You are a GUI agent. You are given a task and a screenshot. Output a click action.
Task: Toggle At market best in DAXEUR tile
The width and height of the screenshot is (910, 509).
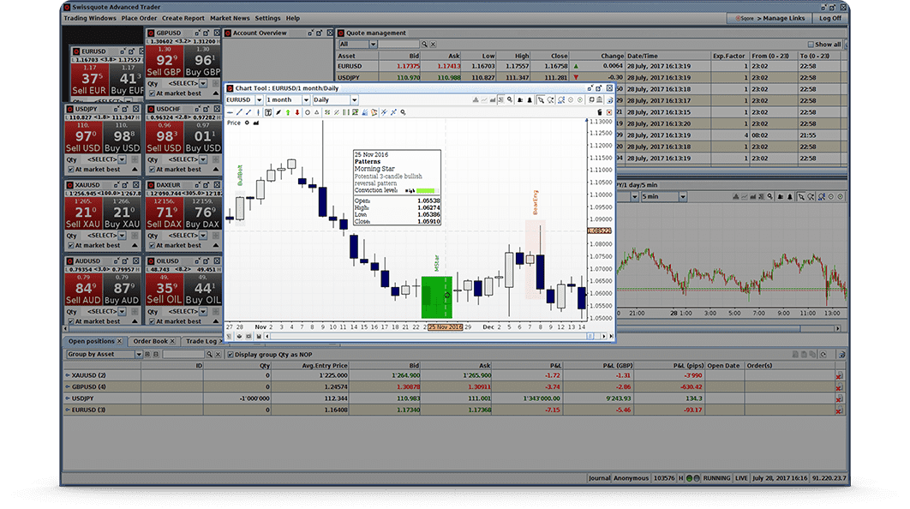[x=152, y=246]
